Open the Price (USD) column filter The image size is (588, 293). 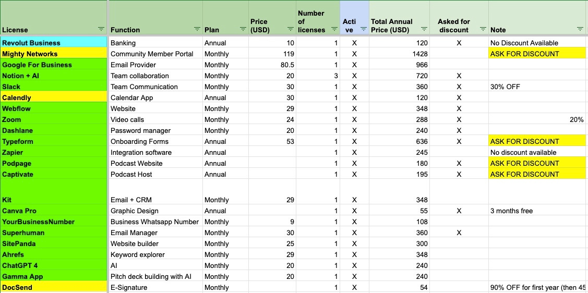[x=290, y=29]
